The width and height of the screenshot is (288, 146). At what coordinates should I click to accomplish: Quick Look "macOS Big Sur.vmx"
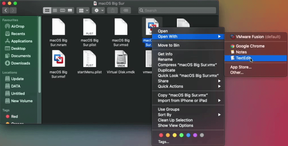coord(188,76)
